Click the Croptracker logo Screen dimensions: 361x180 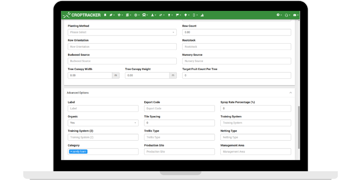tap(82, 15)
